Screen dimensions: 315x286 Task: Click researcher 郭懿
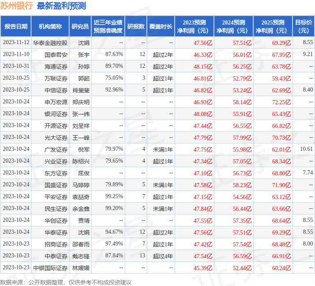click(84, 78)
